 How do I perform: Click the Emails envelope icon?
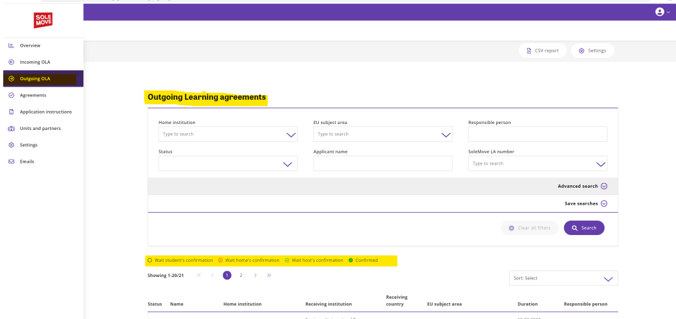pos(12,161)
